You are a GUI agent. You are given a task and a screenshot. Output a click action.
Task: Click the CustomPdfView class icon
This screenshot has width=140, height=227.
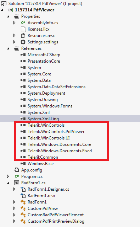click(23, 208)
